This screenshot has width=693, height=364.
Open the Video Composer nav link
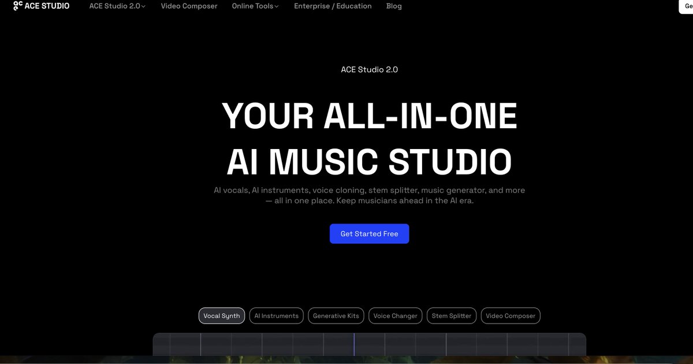click(x=189, y=6)
